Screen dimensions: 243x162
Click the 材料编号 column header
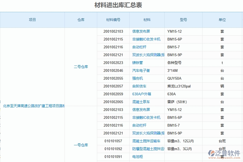[113, 20]
